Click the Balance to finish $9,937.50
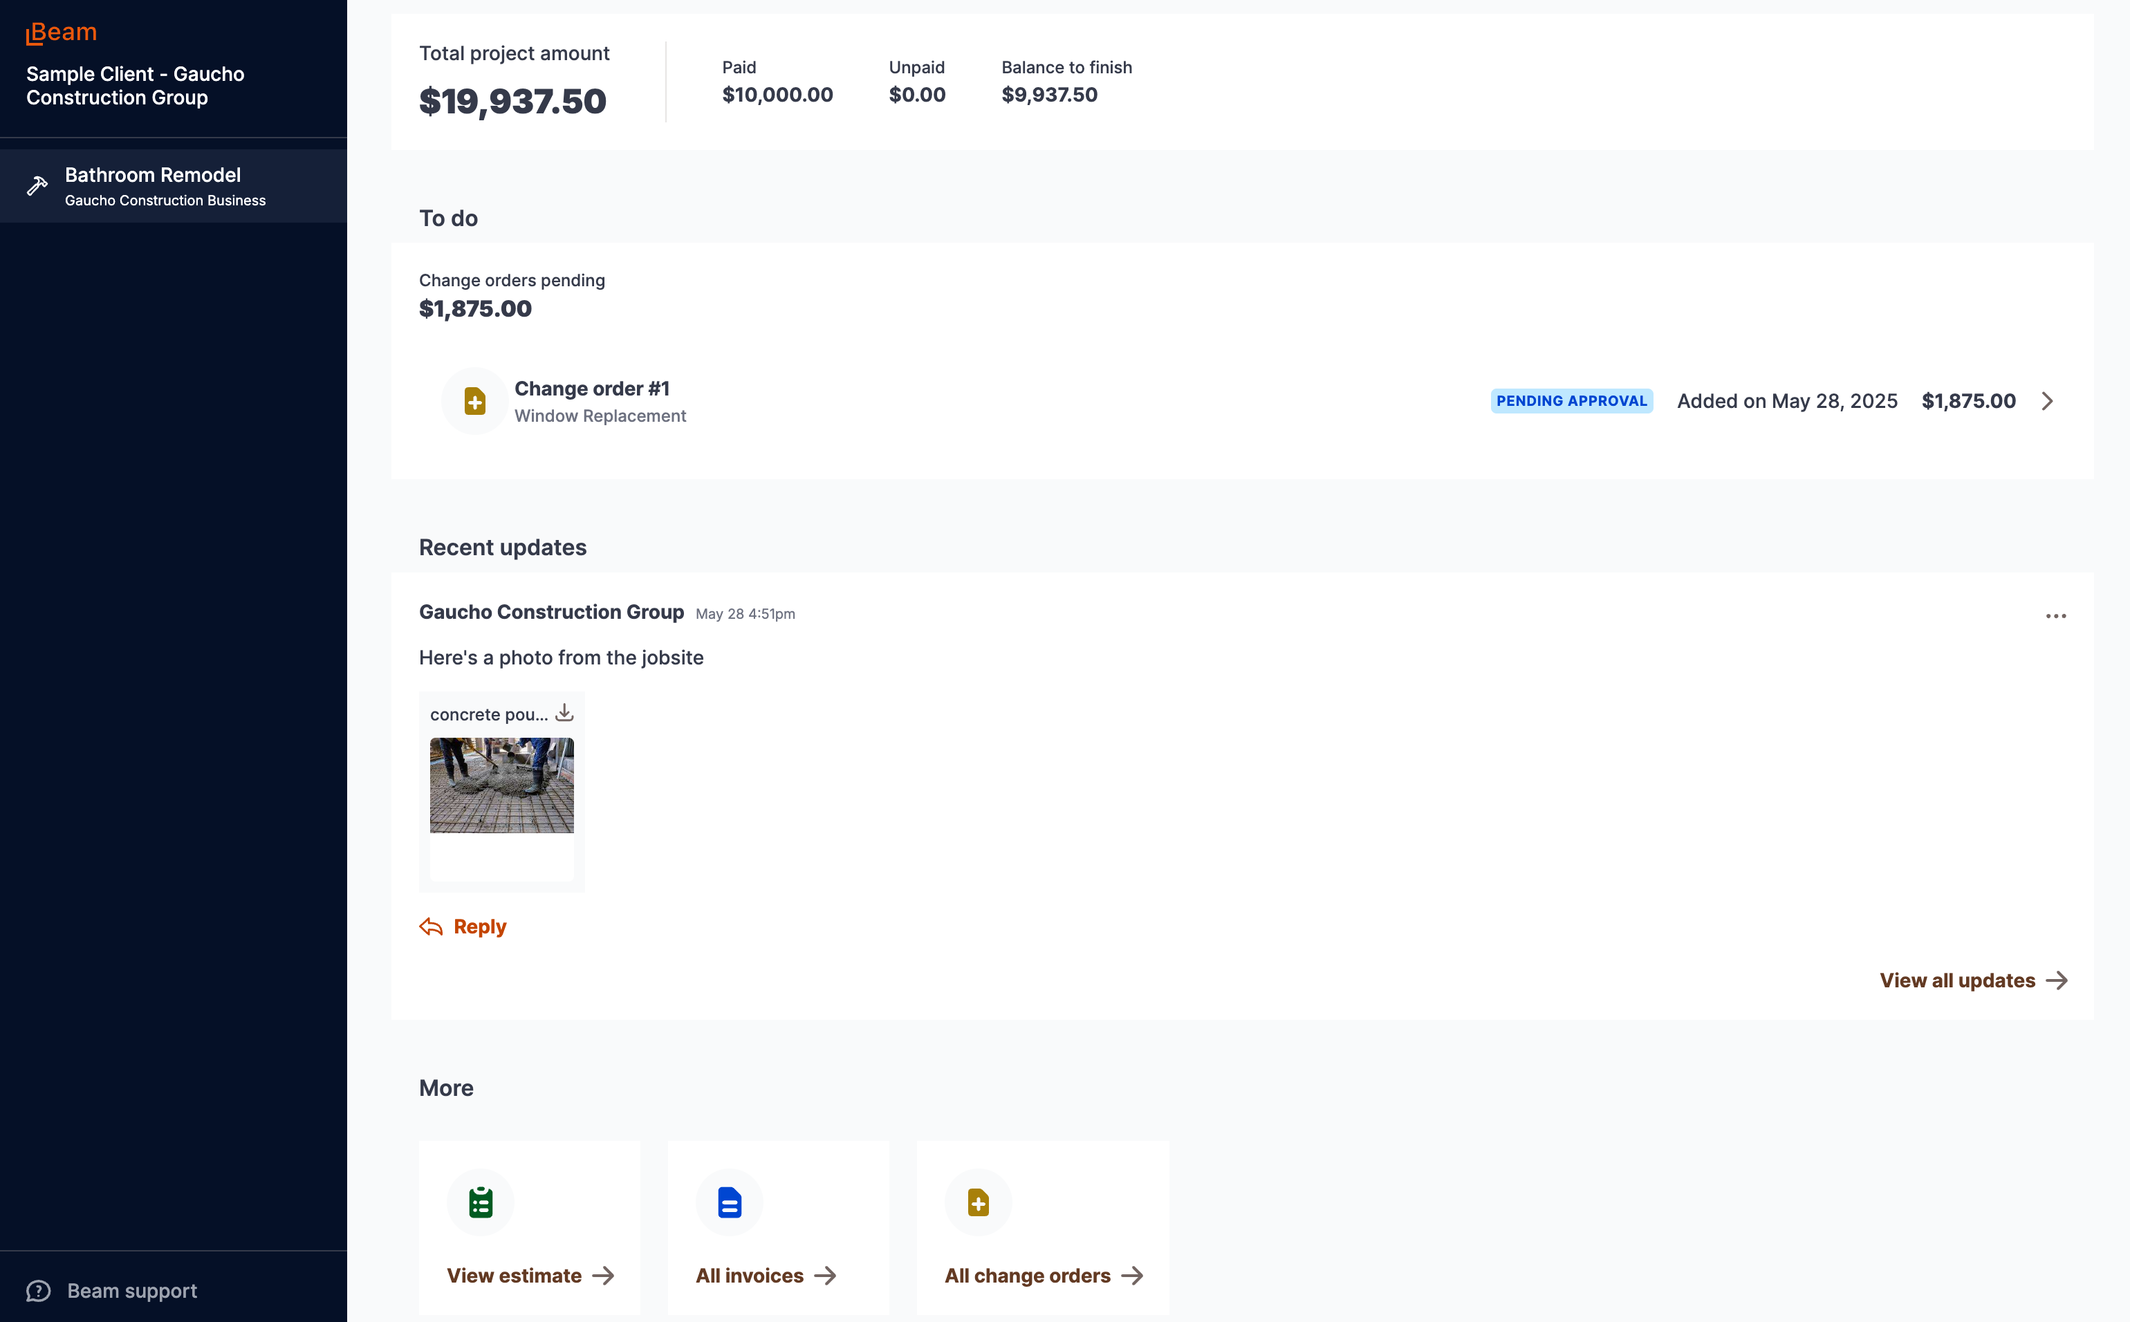 1049,95
